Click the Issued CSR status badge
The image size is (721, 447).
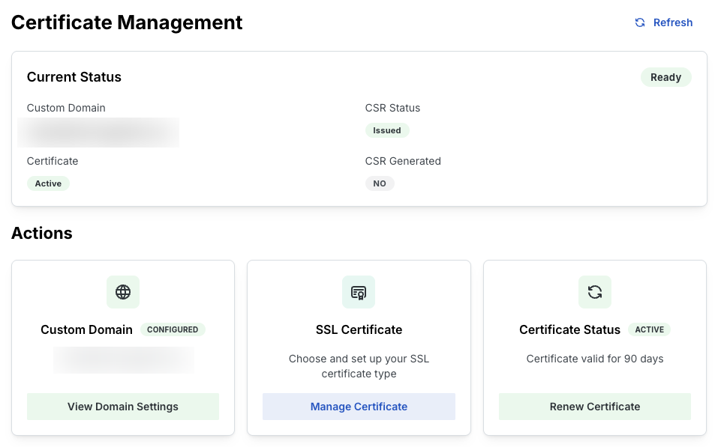click(387, 130)
